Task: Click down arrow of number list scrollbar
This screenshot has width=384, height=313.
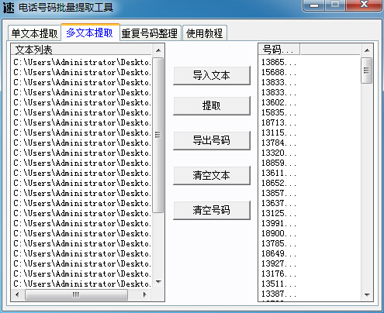Action: 367,294
